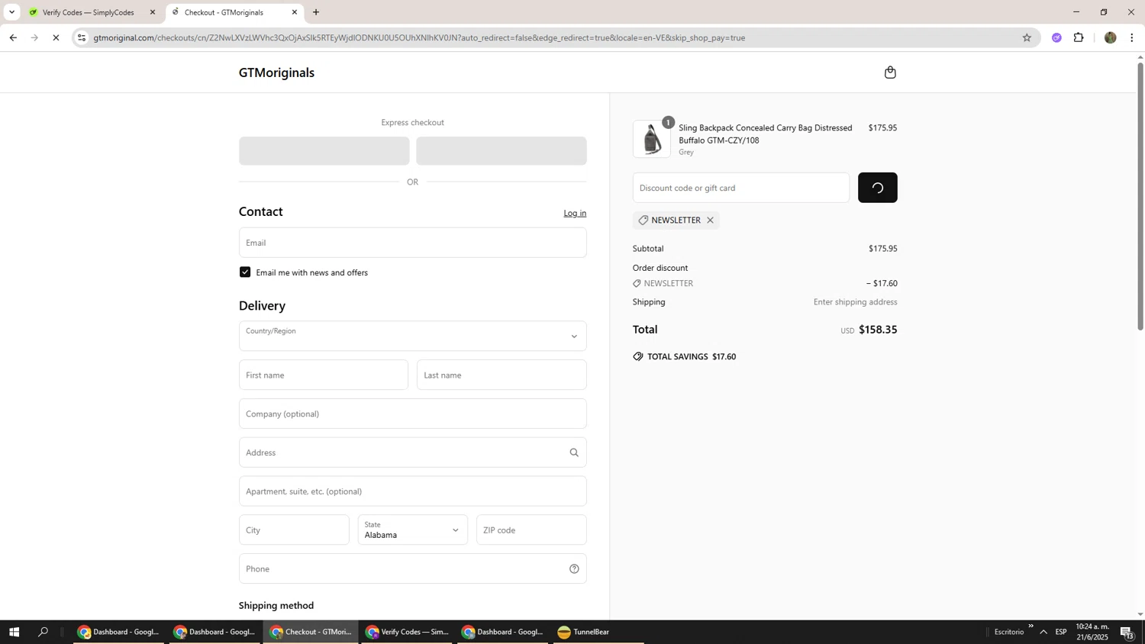Click the ESP language indicator

(1061, 632)
